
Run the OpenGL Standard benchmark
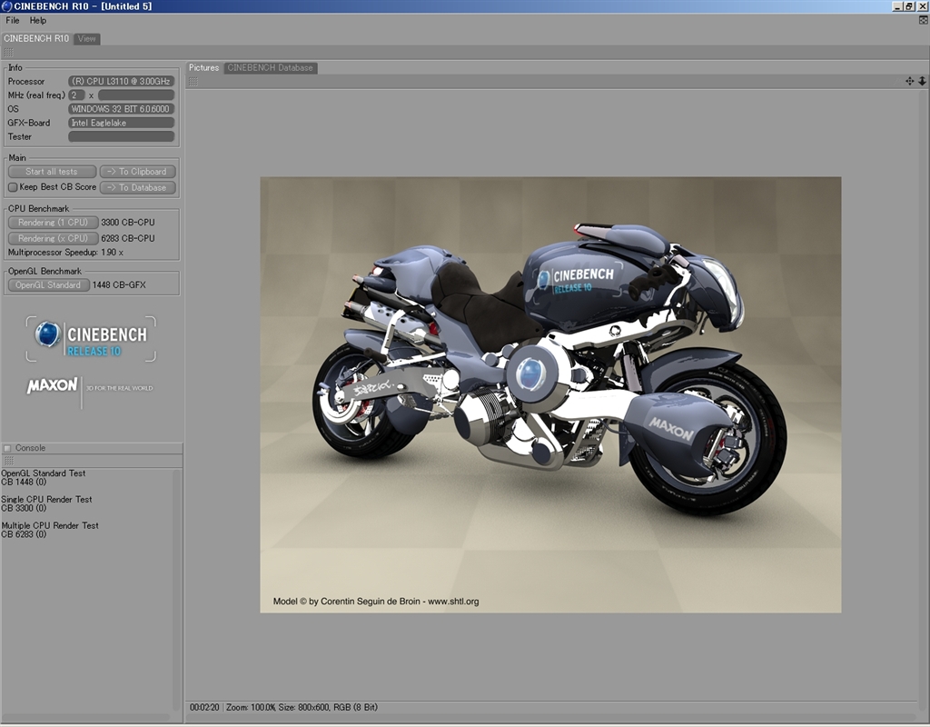[49, 284]
